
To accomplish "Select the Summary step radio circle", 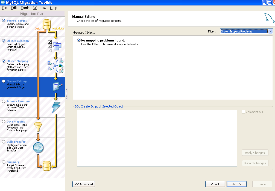I will coord(4,162).
